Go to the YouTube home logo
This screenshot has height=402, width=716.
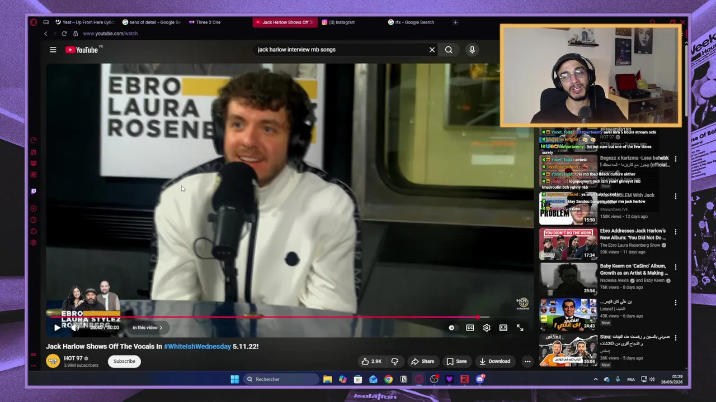click(82, 50)
